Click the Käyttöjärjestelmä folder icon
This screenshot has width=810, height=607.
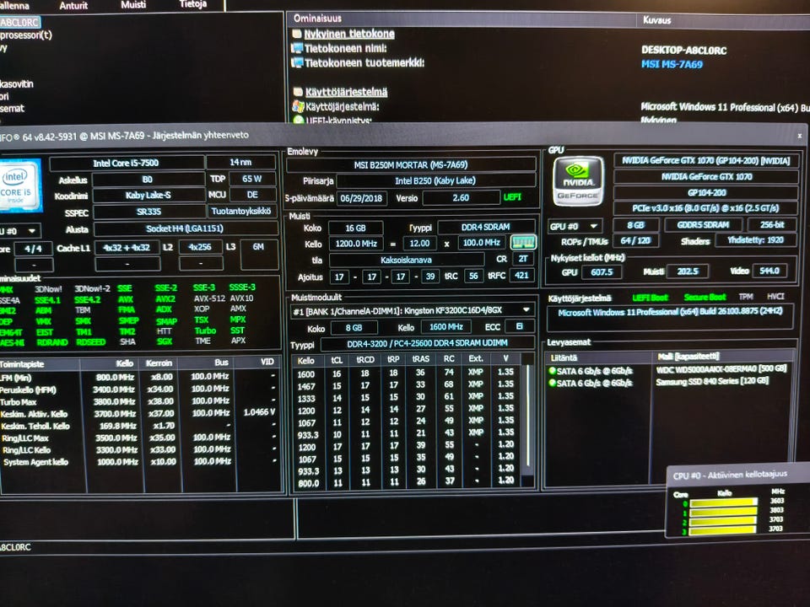[298, 92]
